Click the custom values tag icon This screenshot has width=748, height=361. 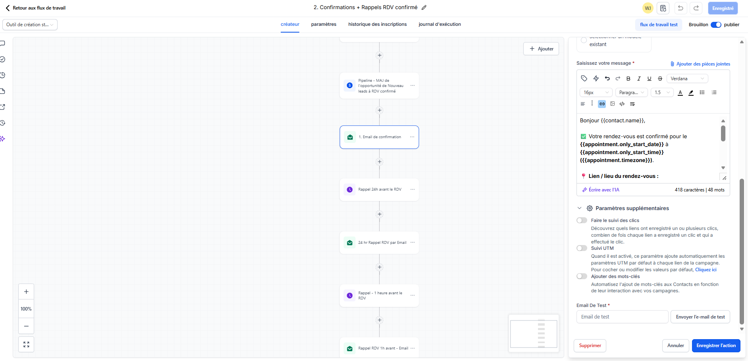coord(584,79)
